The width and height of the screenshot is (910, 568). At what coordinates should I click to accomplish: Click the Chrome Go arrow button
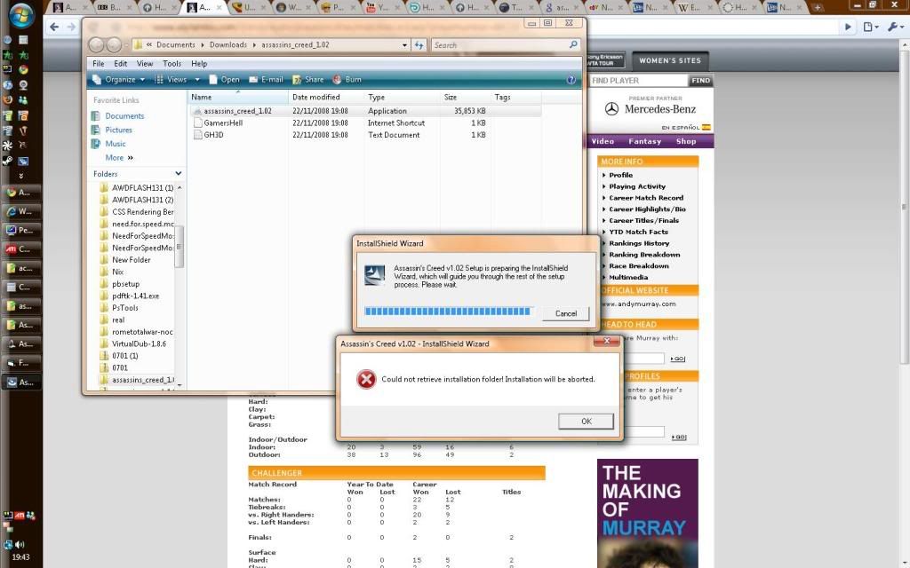point(848,27)
